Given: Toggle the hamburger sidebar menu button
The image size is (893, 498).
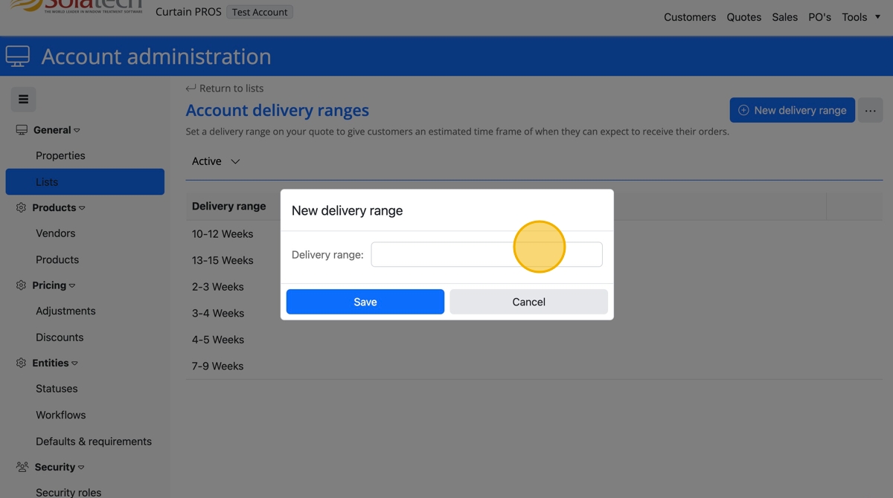Looking at the screenshot, I should tap(23, 99).
